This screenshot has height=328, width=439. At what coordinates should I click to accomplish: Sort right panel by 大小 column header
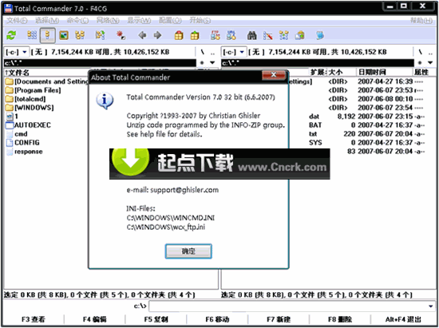(341, 72)
